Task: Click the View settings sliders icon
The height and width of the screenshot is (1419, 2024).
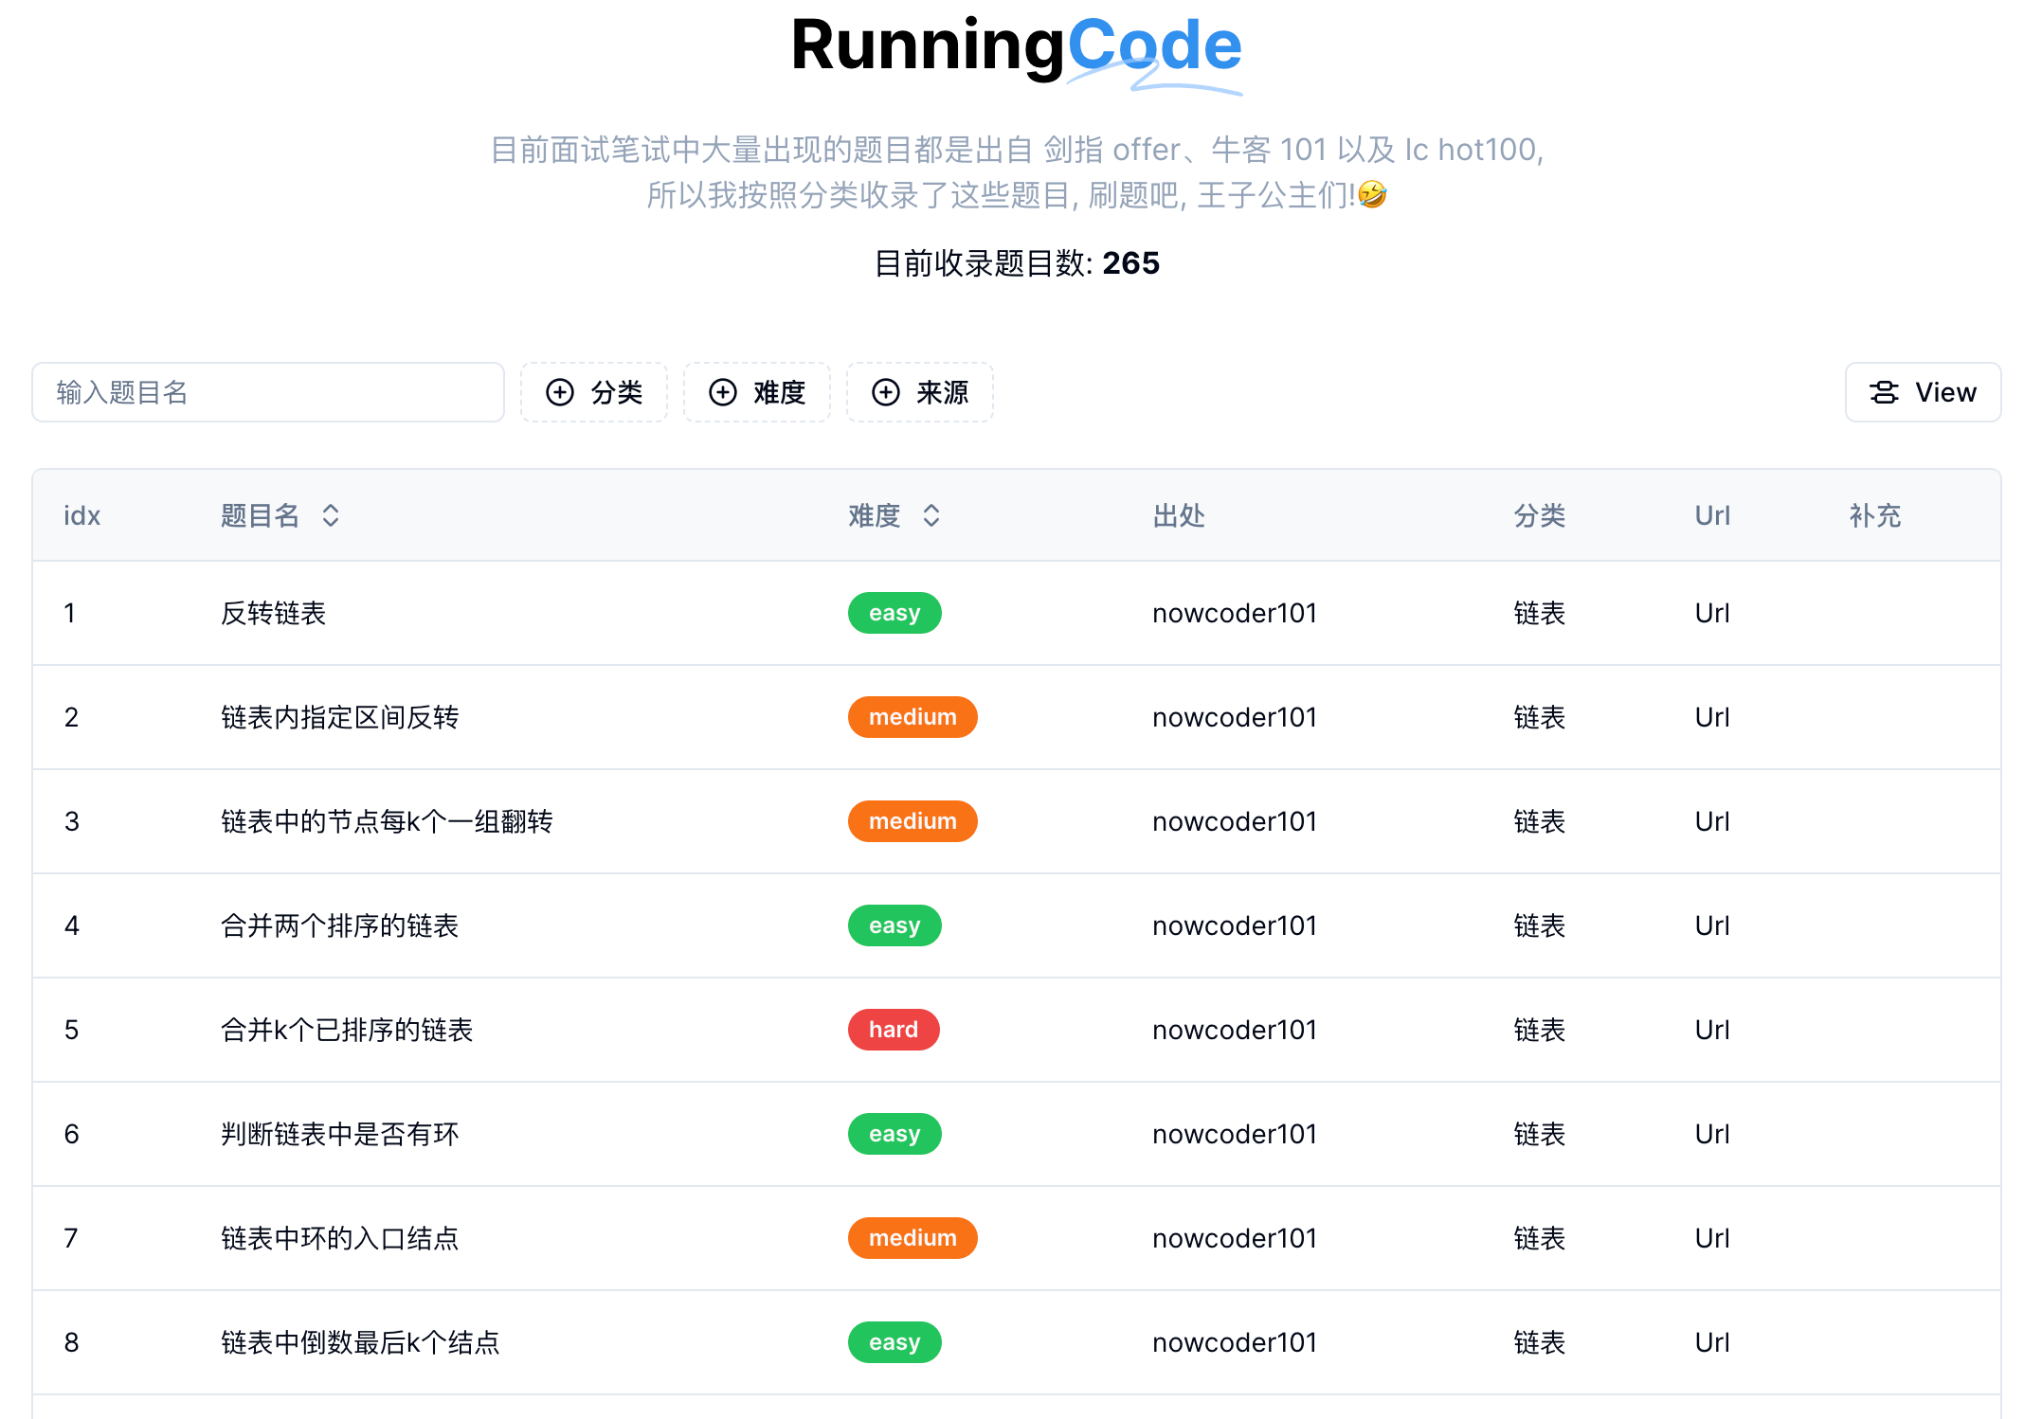Action: pos(1884,392)
